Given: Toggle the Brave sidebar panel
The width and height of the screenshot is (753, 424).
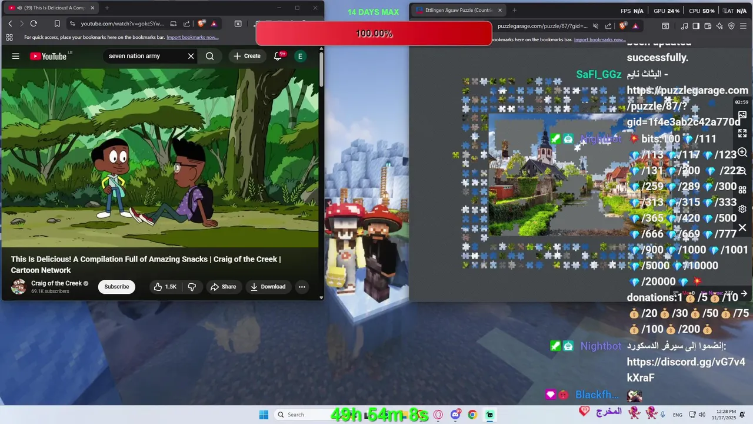Looking at the screenshot, I should [696, 26].
